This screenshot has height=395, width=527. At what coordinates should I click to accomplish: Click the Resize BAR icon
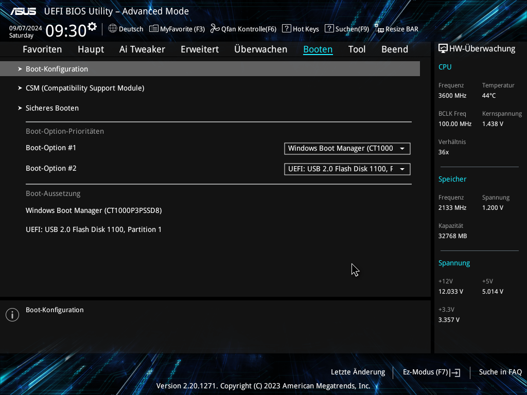pos(379,29)
